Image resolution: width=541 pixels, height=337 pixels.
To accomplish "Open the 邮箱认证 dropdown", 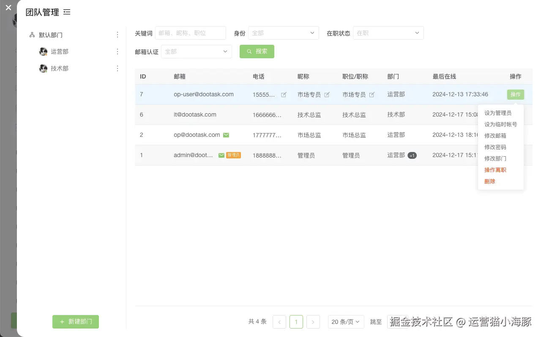I will 197,52.
